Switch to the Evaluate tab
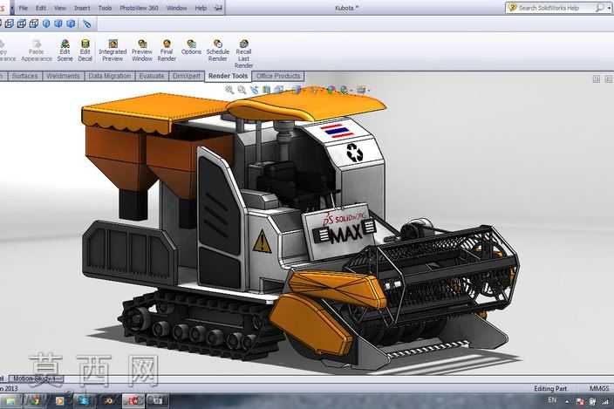 (x=152, y=76)
